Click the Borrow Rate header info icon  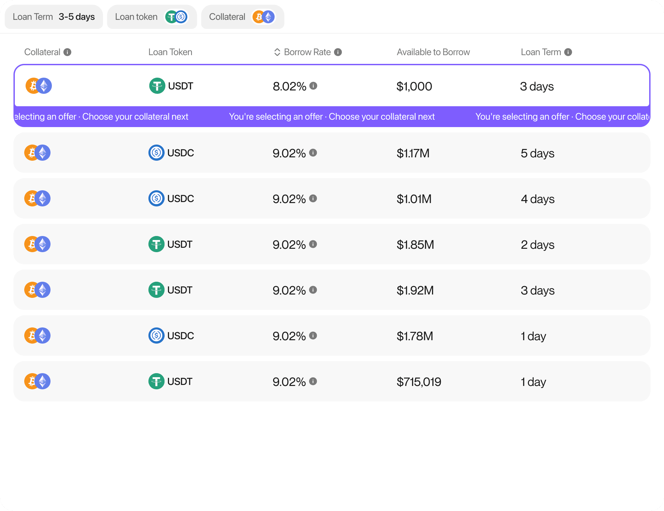pos(338,52)
